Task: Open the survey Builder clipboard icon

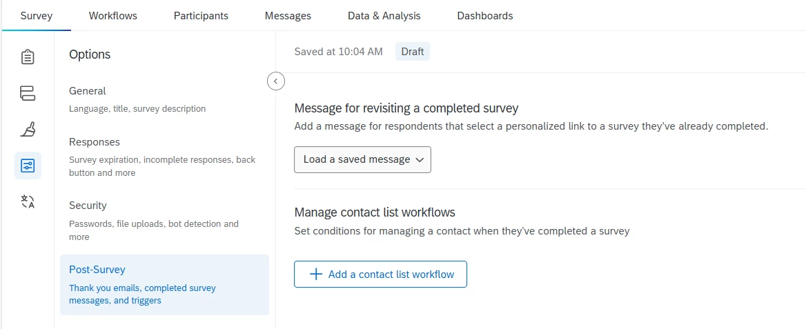Action: (28, 57)
